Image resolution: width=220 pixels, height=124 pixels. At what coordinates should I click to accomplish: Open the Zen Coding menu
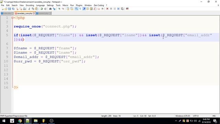tap(99, 5)
